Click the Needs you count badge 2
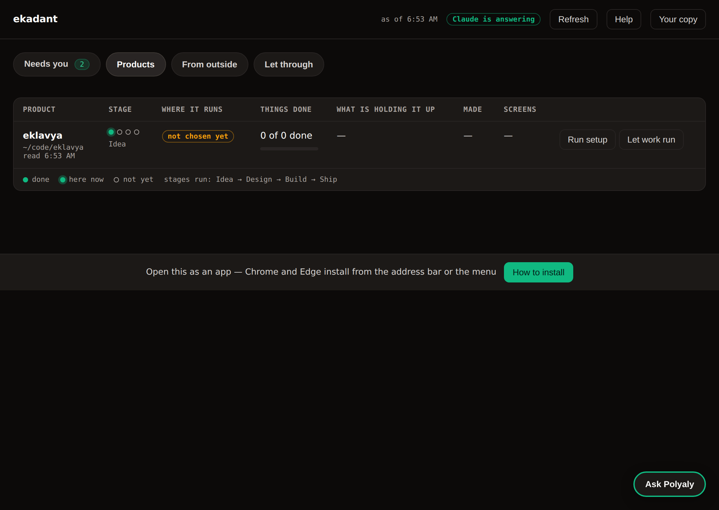This screenshot has height=510, width=719. pyautogui.click(x=82, y=64)
